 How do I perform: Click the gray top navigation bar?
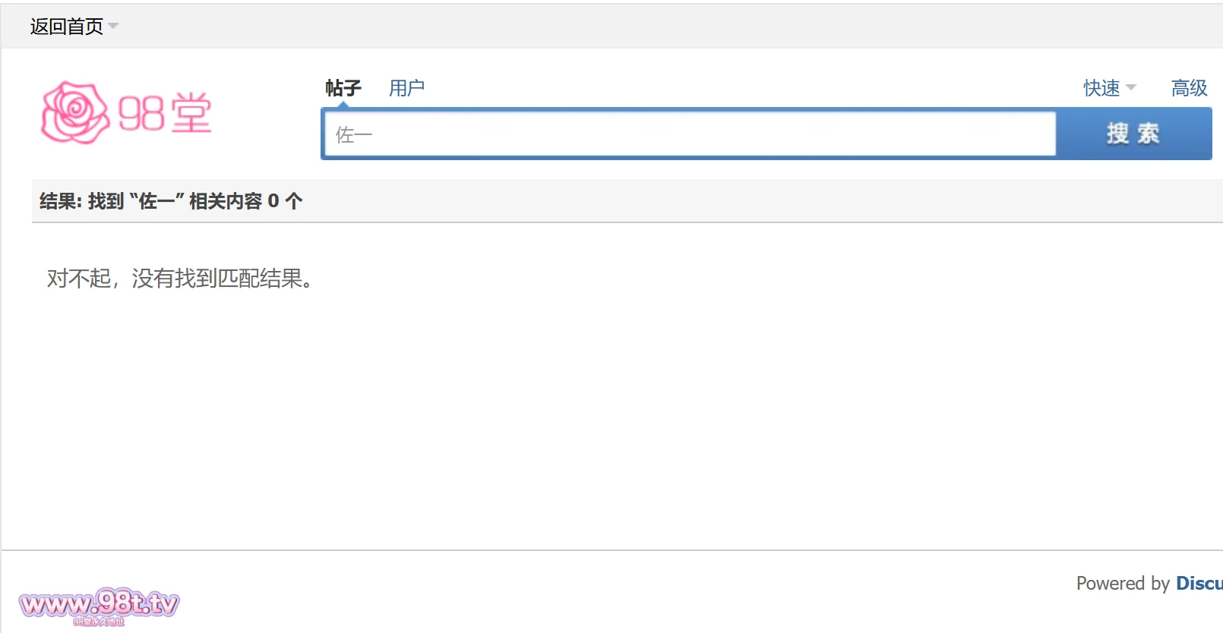(608, 27)
